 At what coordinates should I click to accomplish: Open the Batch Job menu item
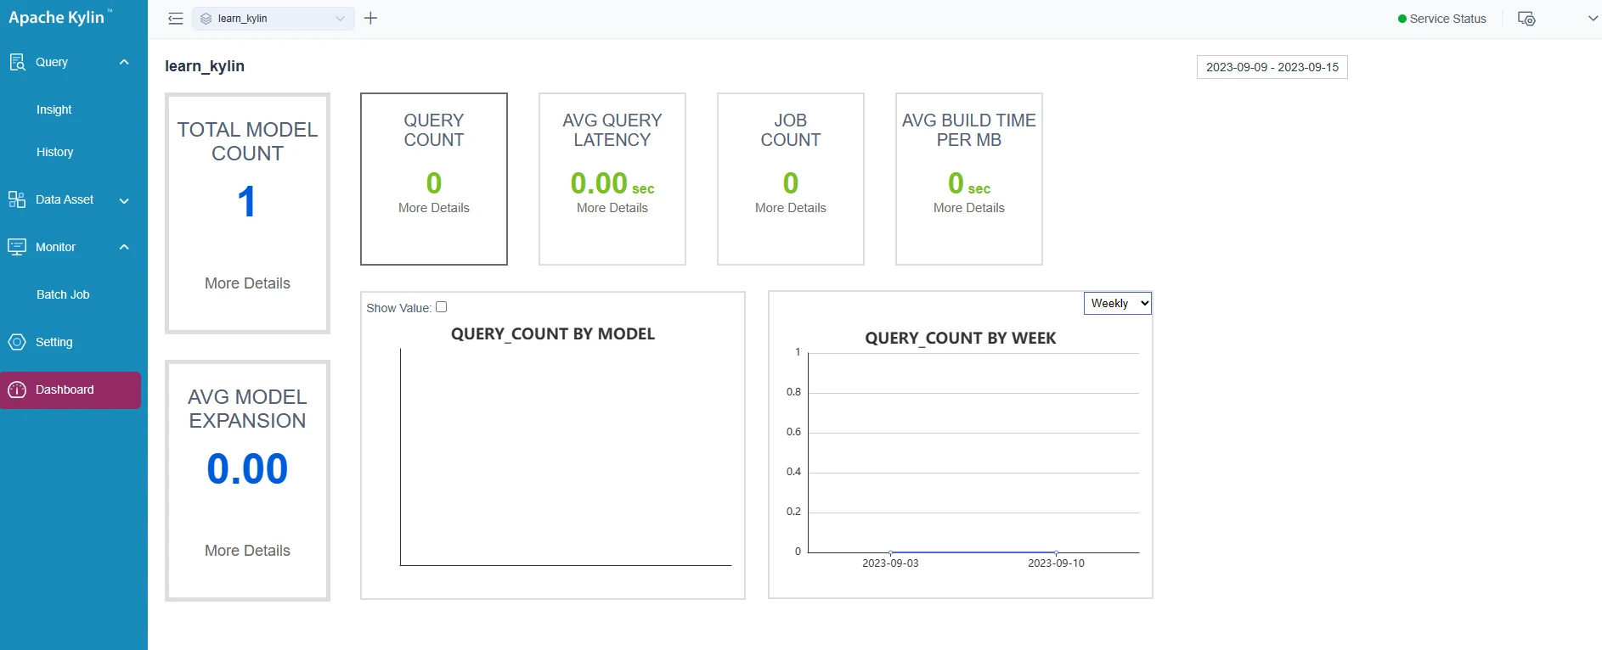tap(63, 294)
